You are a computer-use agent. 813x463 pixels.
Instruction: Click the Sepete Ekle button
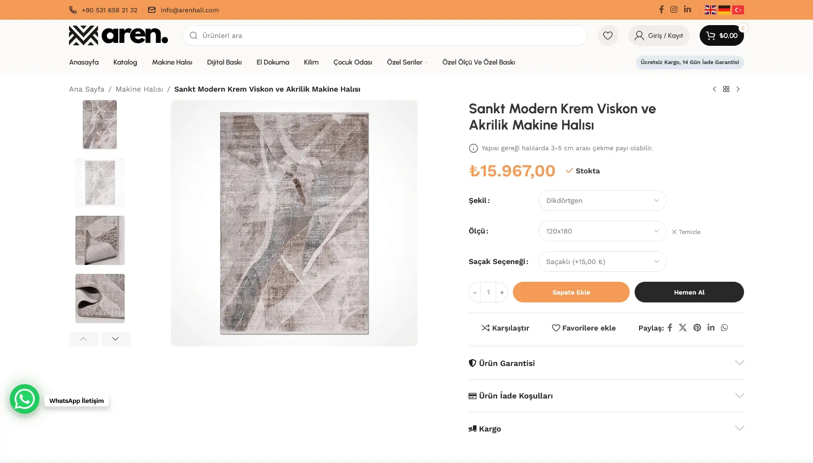571,292
